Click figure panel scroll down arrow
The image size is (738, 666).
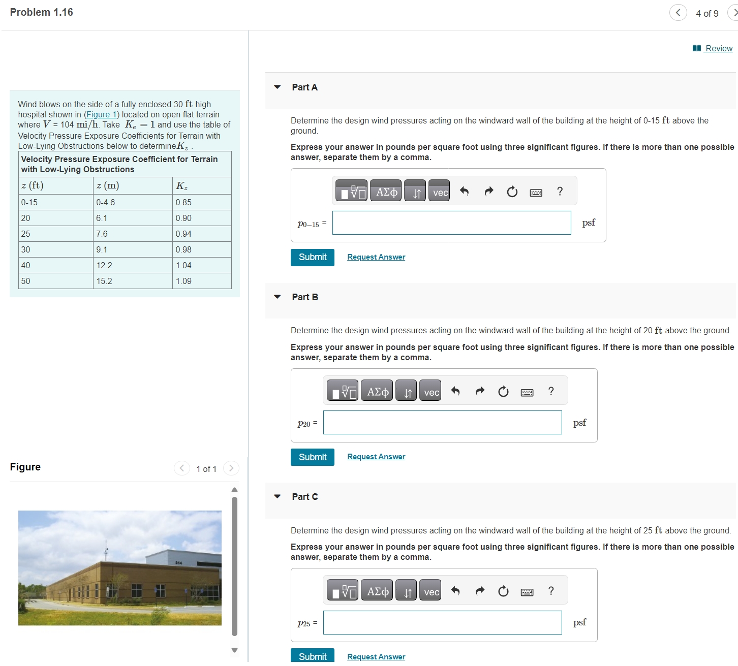coord(234,650)
